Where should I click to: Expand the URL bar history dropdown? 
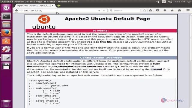99,10
